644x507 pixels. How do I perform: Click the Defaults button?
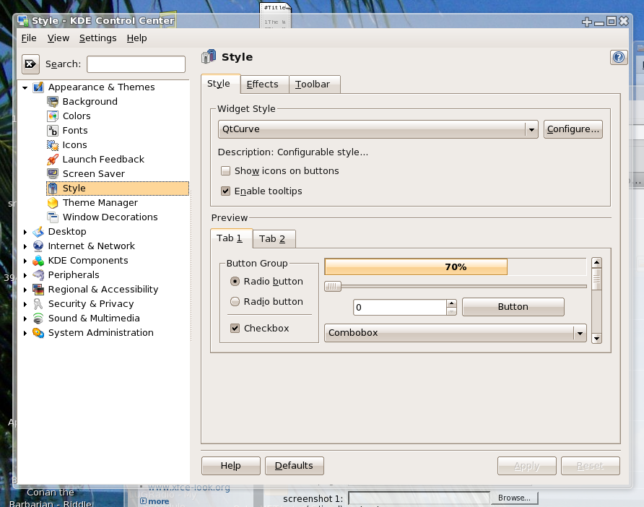pos(295,466)
